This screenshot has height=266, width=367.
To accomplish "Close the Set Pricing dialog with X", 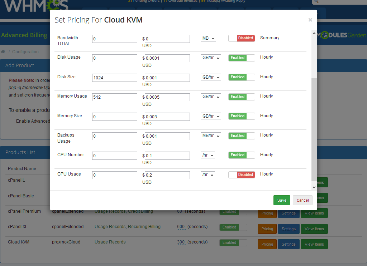I will point(310,20).
